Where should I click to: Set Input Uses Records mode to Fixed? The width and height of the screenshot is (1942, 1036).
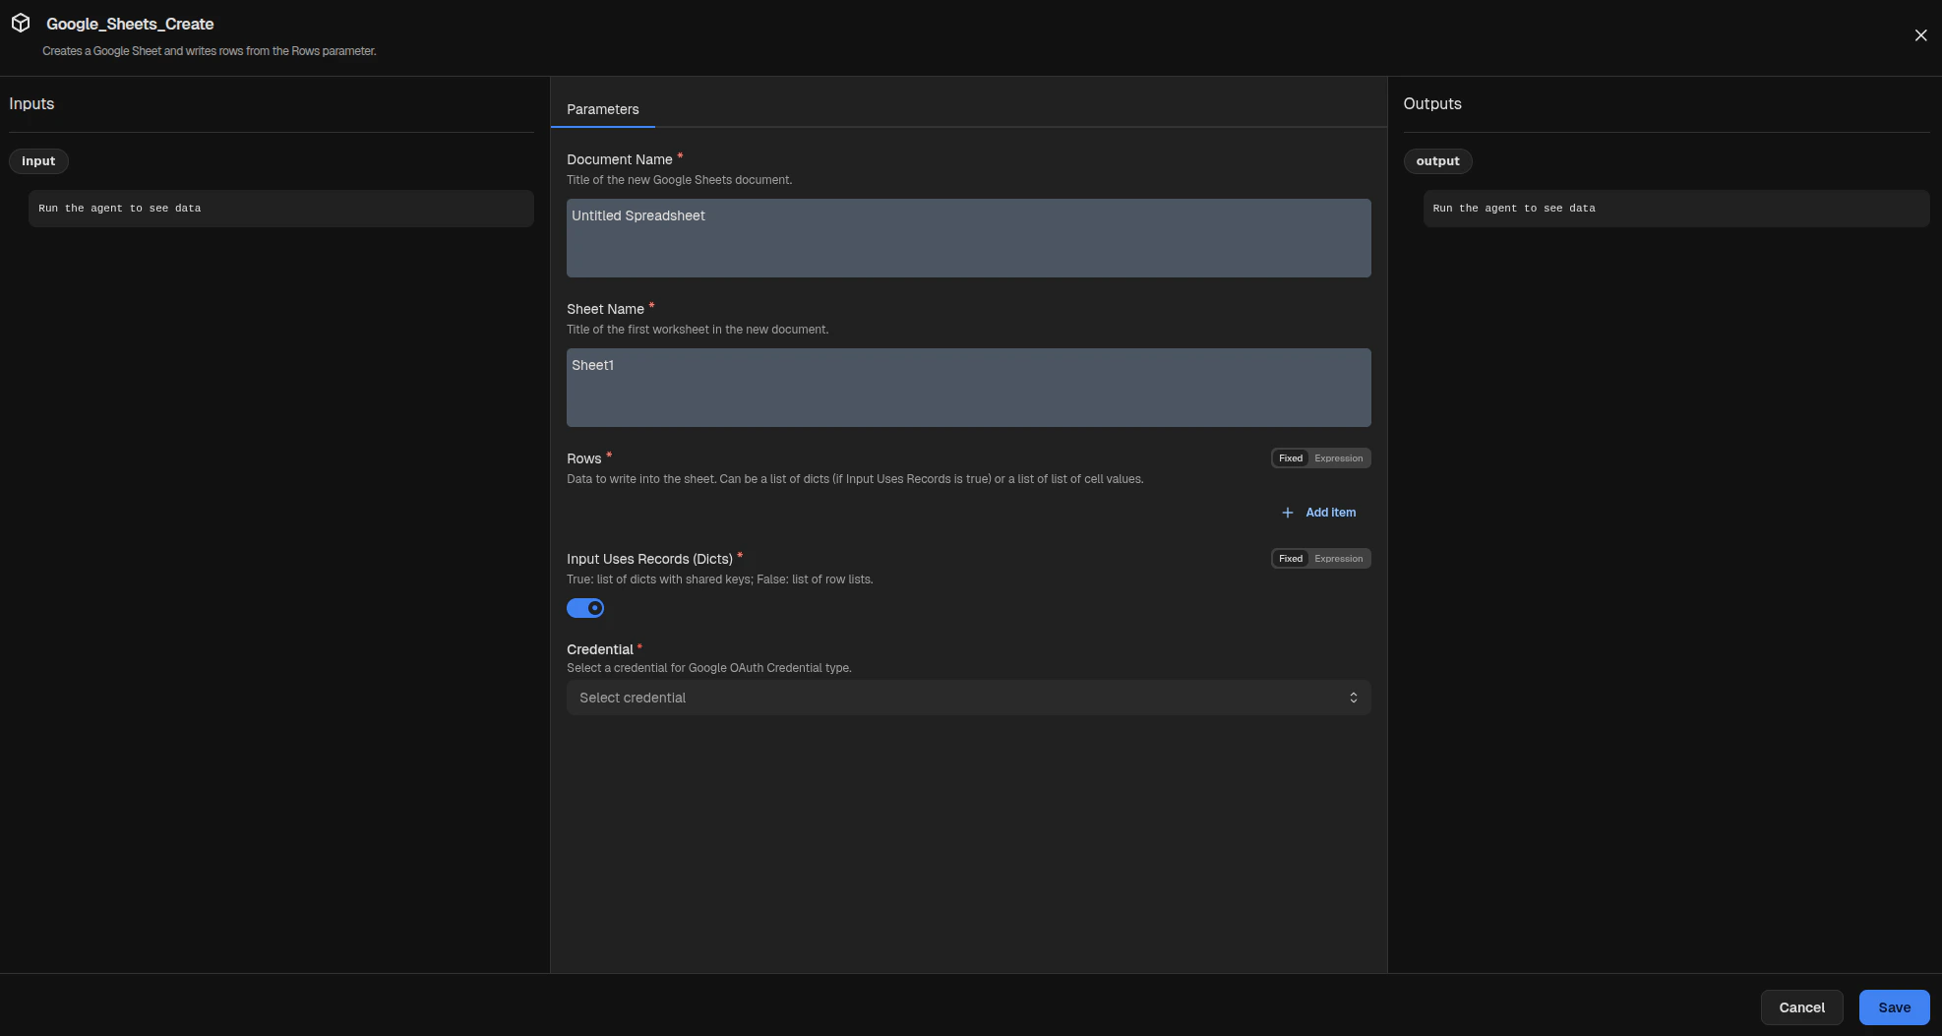pyautogui.click(x=1290, y=558)
